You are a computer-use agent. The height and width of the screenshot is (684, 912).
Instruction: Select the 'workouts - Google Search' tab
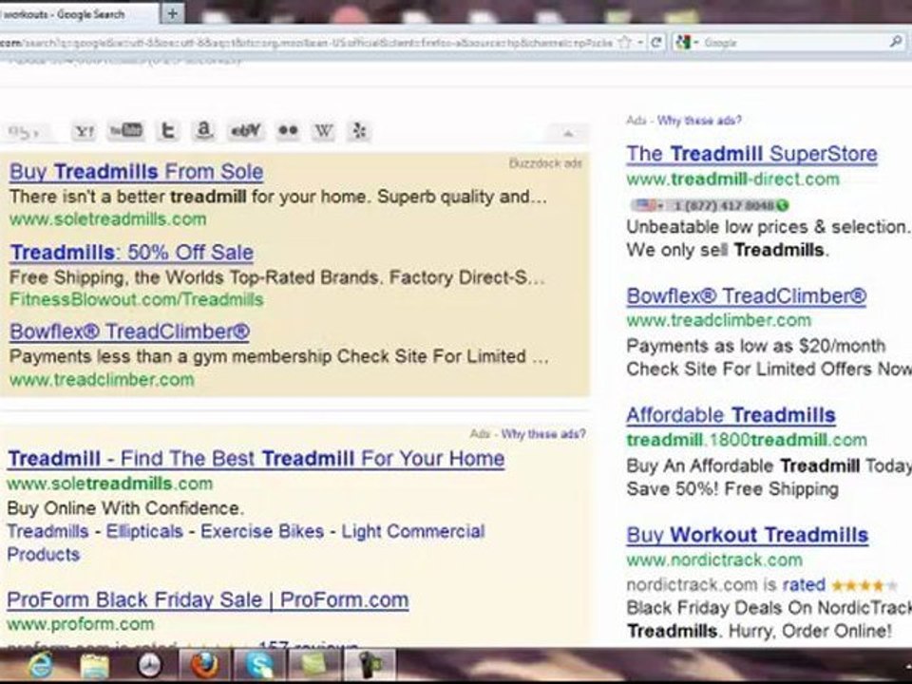[79, 14]
